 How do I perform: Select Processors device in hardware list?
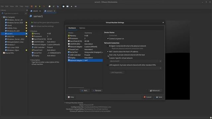[x=85, y=38]
